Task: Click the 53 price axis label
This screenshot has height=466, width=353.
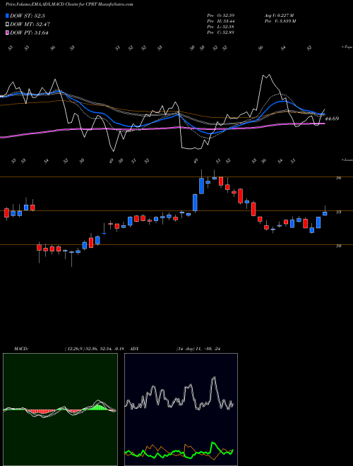Action: 338,212
